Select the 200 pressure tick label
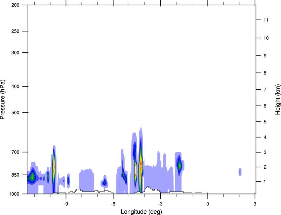Image resolution: width=281 pixels, height=215 pixels. (15, 5)
